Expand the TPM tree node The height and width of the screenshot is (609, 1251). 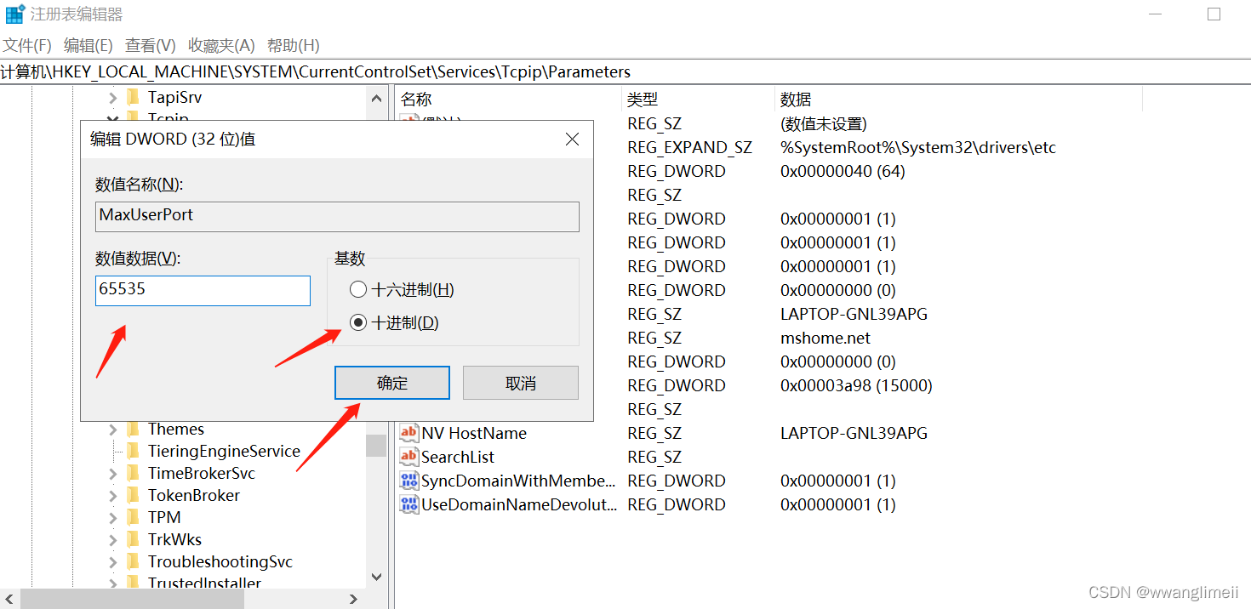tap(112, 518)
